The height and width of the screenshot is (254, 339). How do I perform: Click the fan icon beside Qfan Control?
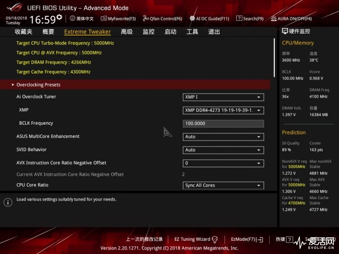[146, 19]
